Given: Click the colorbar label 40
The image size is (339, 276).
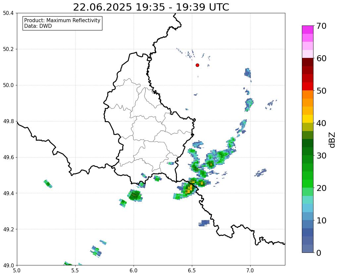Looking at the screenshot, I should click(321, 123).
